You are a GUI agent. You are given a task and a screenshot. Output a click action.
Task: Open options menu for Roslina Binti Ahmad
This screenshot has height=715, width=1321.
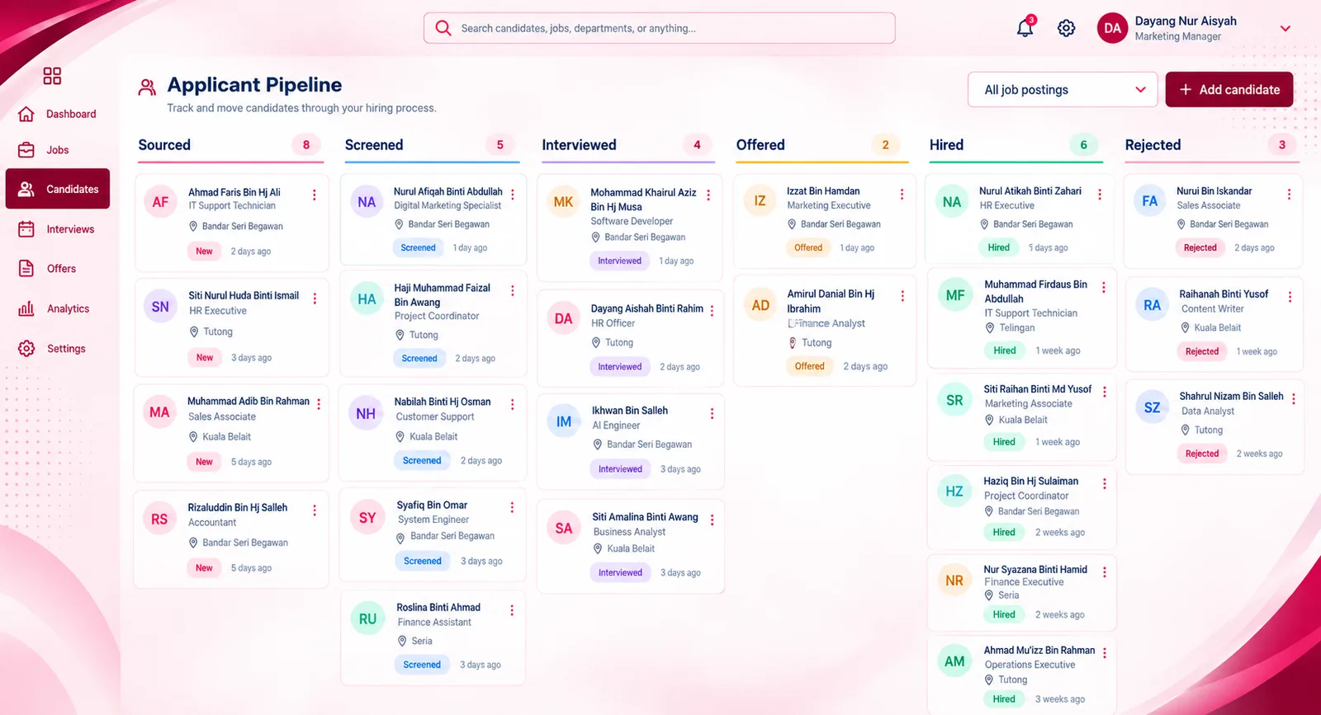tap(512, 610)
